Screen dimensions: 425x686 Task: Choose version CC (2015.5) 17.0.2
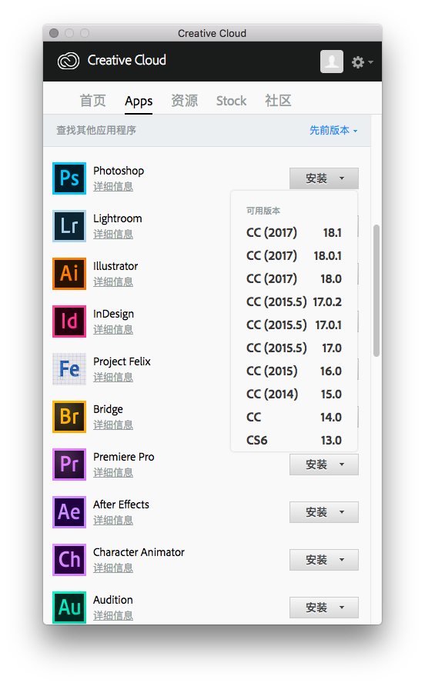coord(294,302)
